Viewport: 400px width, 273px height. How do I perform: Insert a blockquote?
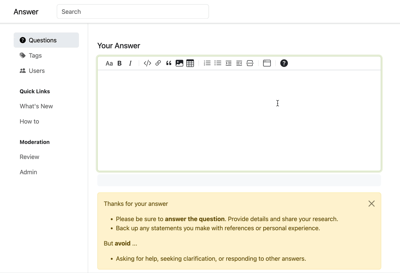pos(168,63)
